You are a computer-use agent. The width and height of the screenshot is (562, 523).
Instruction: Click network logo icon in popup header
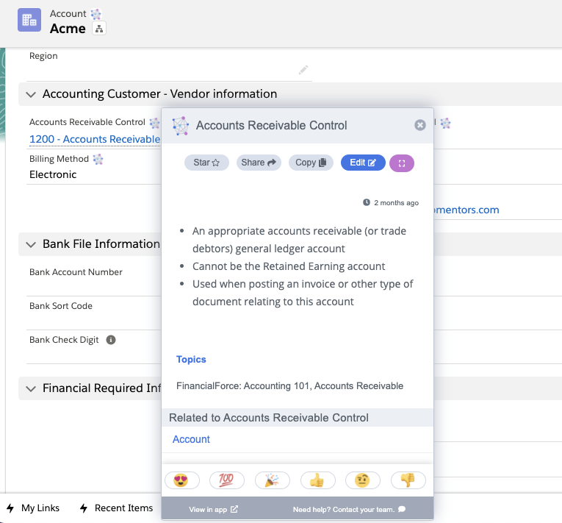coord(180,126)
